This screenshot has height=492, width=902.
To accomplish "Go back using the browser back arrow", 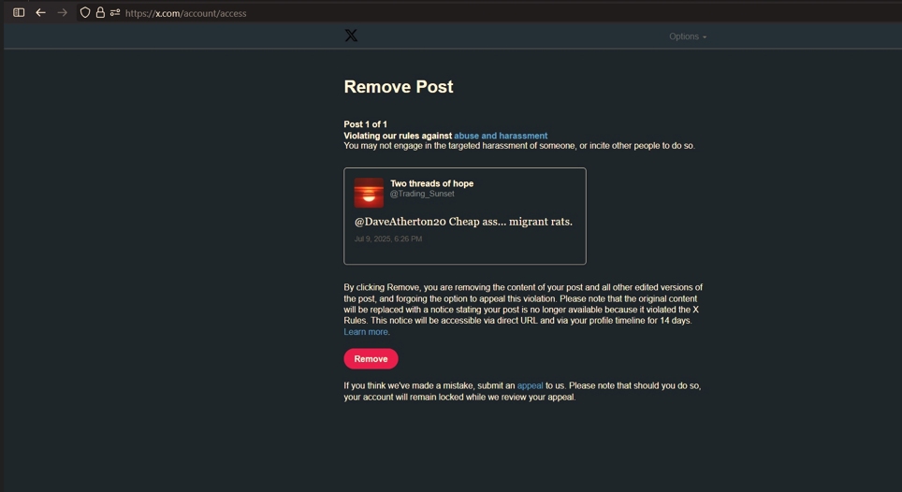I will coord(40,13).
